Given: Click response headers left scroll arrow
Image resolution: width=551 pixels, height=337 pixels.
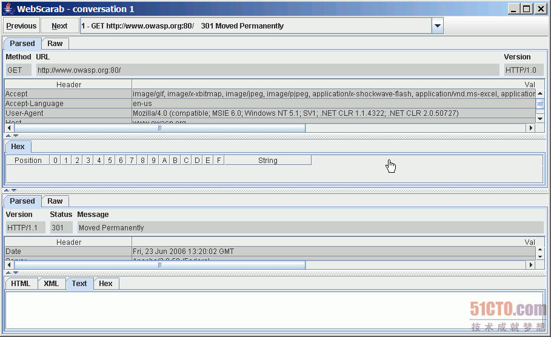Looking at the screenshot, I should click(9, 265).
